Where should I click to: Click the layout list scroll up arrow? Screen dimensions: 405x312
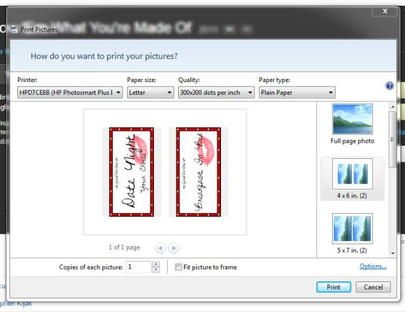pos(393,107)
